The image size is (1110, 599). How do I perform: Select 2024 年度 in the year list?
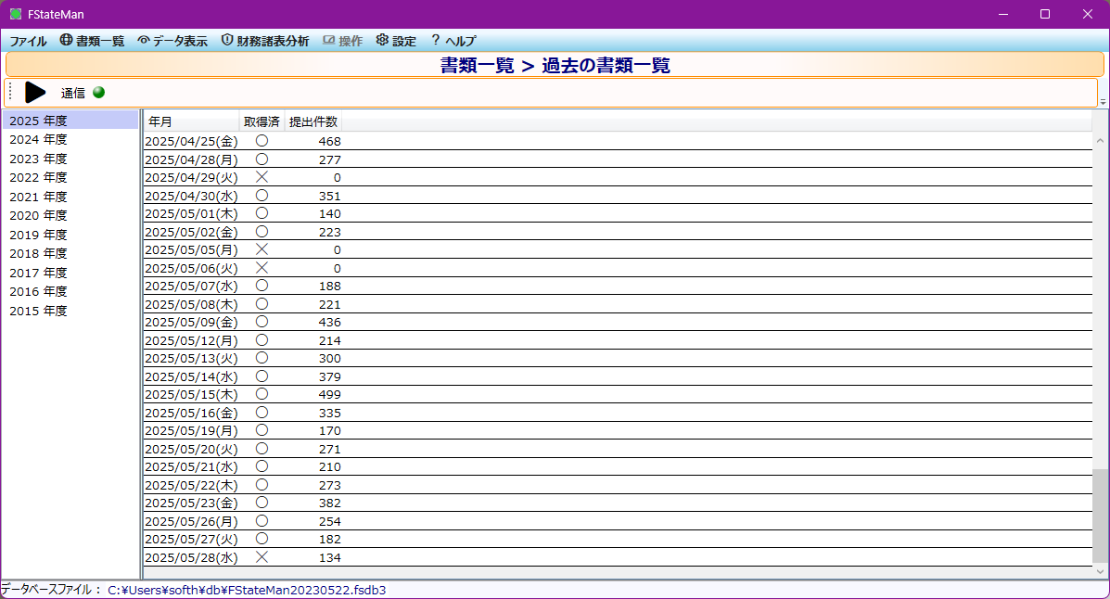(x=70, y=139)
